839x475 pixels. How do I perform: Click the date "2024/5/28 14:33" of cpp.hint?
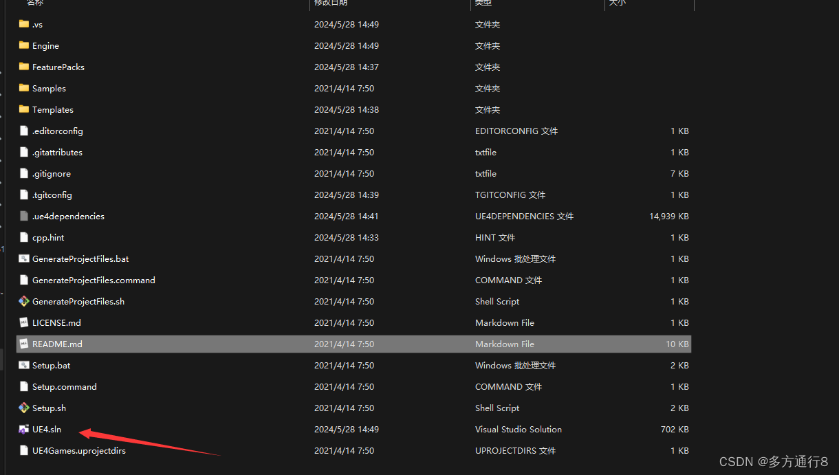coord(347,238)
